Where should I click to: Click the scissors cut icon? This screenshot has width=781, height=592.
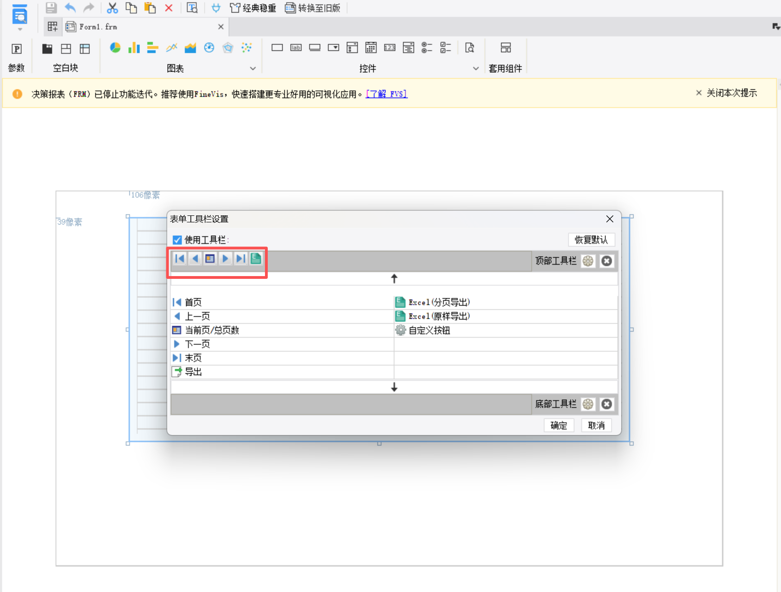coord(112,8)
